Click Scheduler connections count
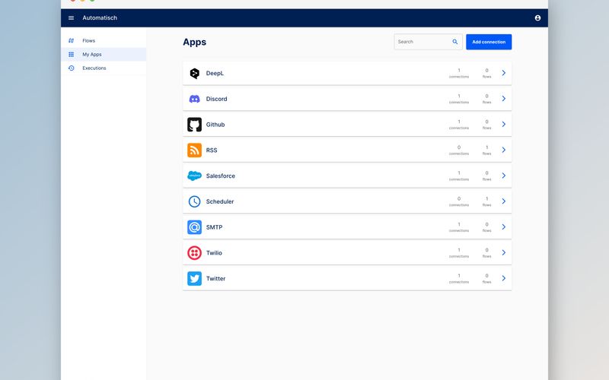Screen dimensions: 609x380 pos(459,201)
